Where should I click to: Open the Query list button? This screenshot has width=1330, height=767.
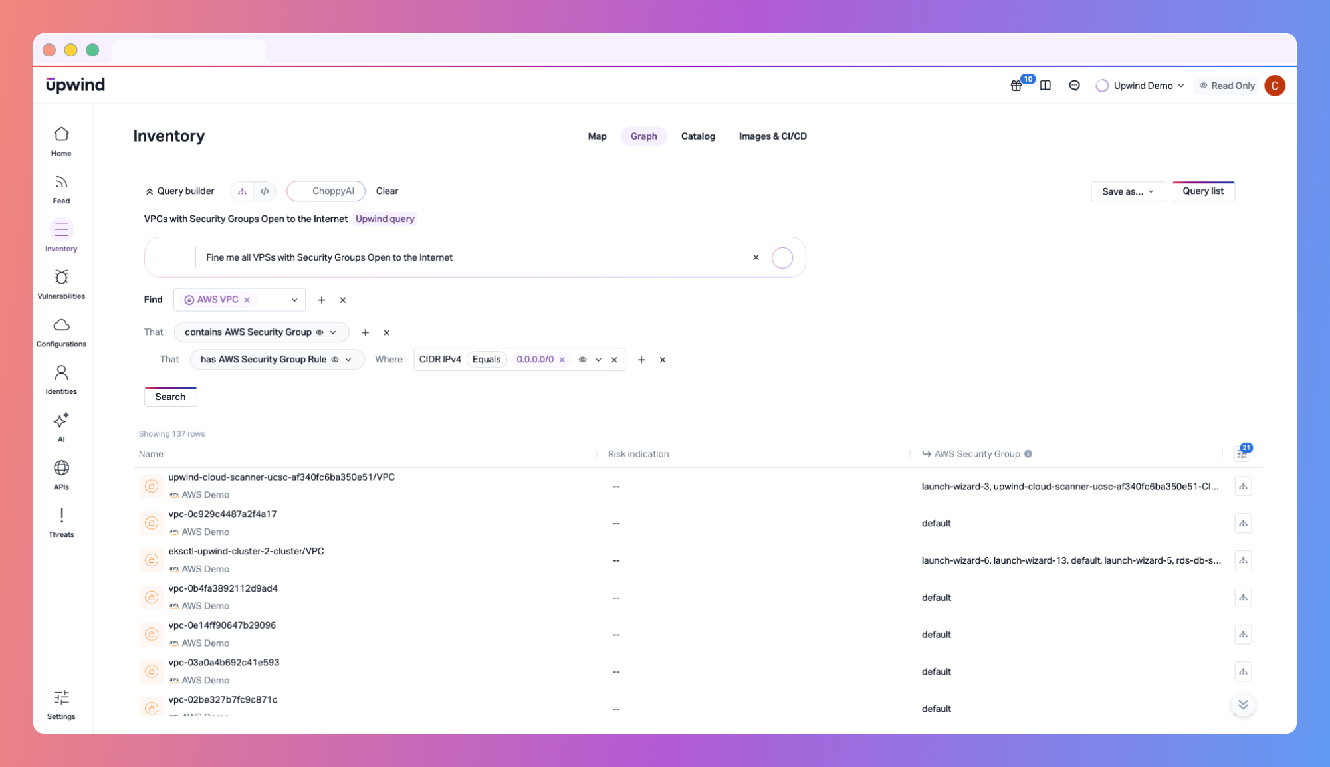pos(1202,191)
